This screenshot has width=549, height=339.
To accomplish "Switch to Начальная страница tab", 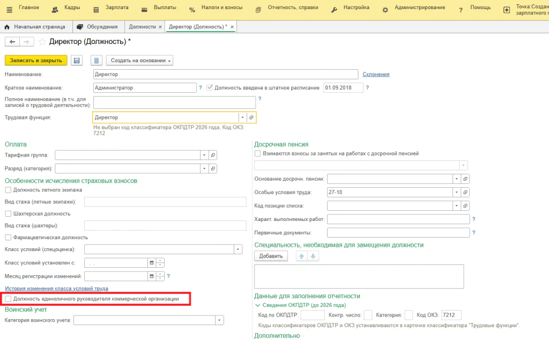I will pos(35,27).
